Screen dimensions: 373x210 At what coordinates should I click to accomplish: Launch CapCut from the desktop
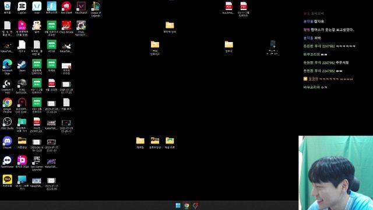pyautogui.click(x=22, y=8)
